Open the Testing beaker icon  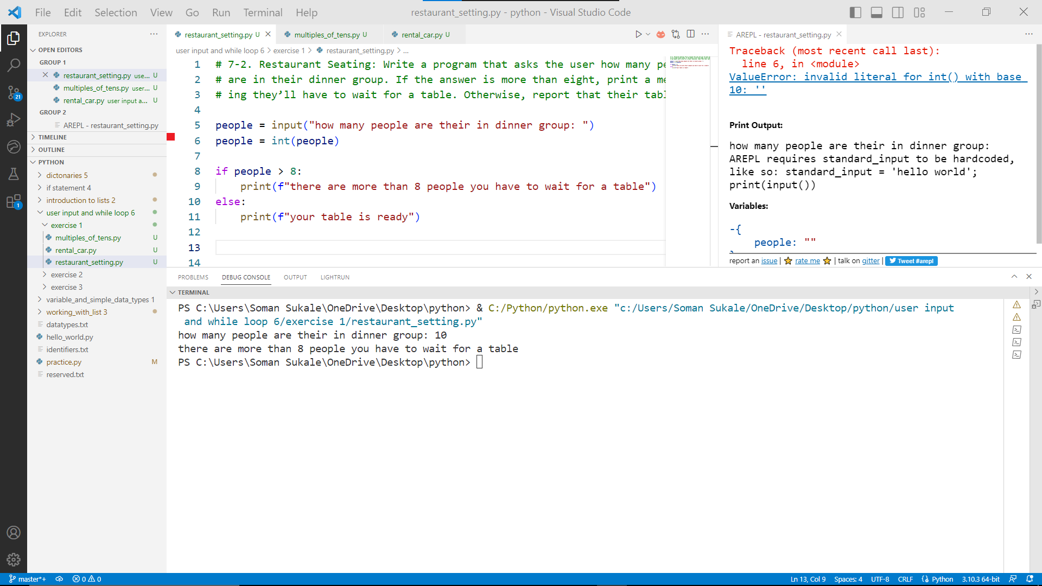14,174
